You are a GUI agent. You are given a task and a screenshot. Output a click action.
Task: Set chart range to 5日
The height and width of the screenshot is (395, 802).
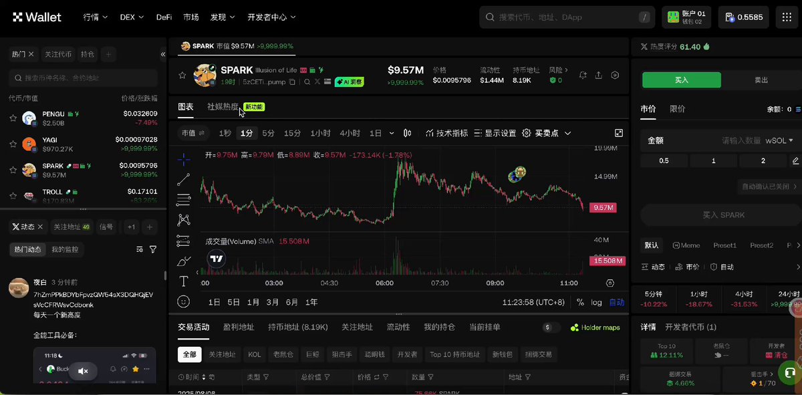pyautogui.click(x=233, y=302)
